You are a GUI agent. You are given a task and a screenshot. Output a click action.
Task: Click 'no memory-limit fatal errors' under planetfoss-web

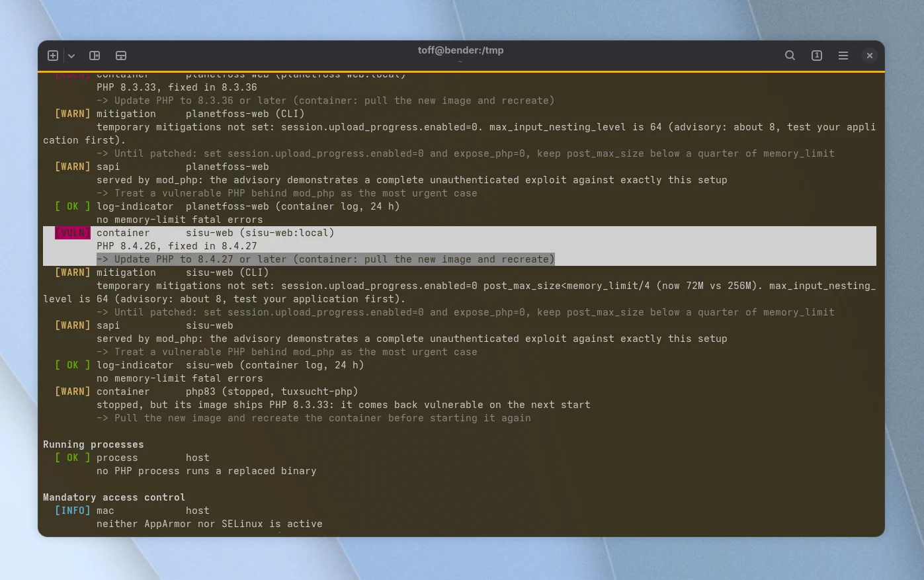[x=180, y=220]
